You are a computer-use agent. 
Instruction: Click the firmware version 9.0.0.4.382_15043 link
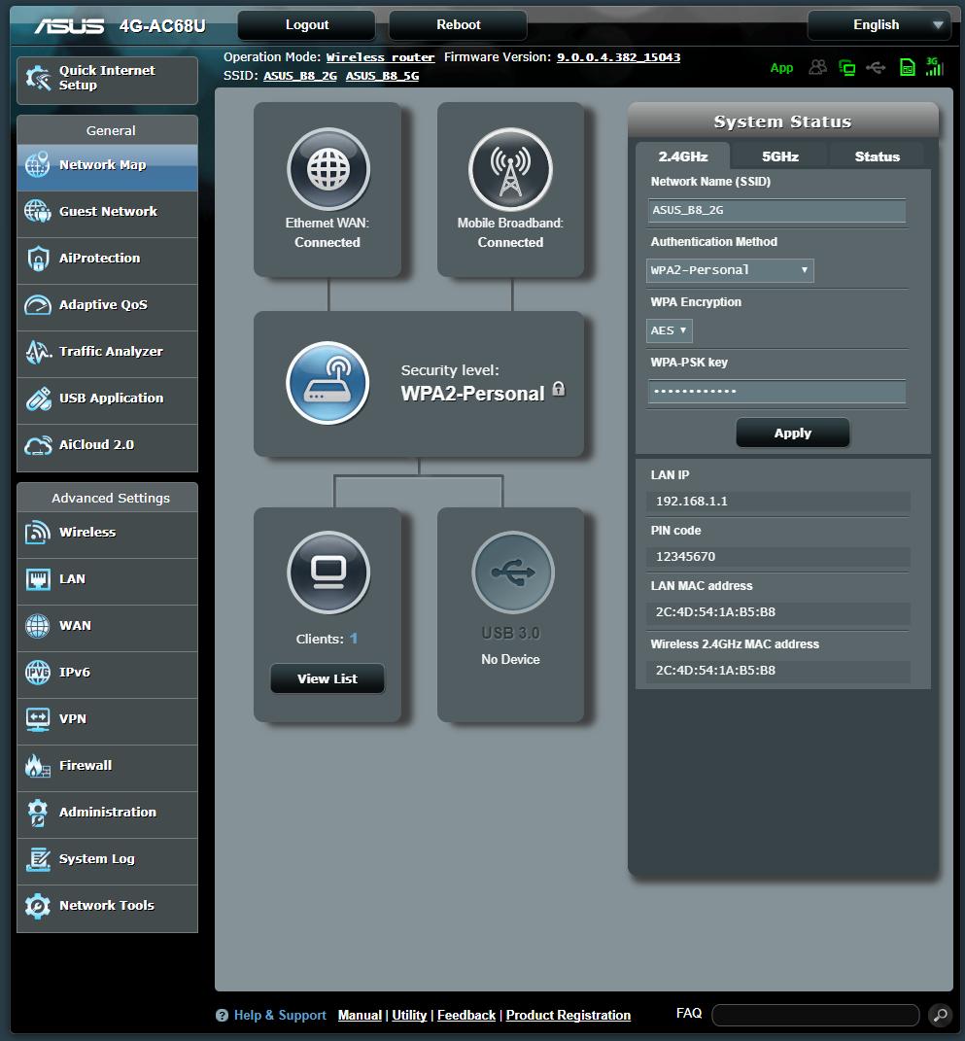pyautogui.click(x=619, y=57)
